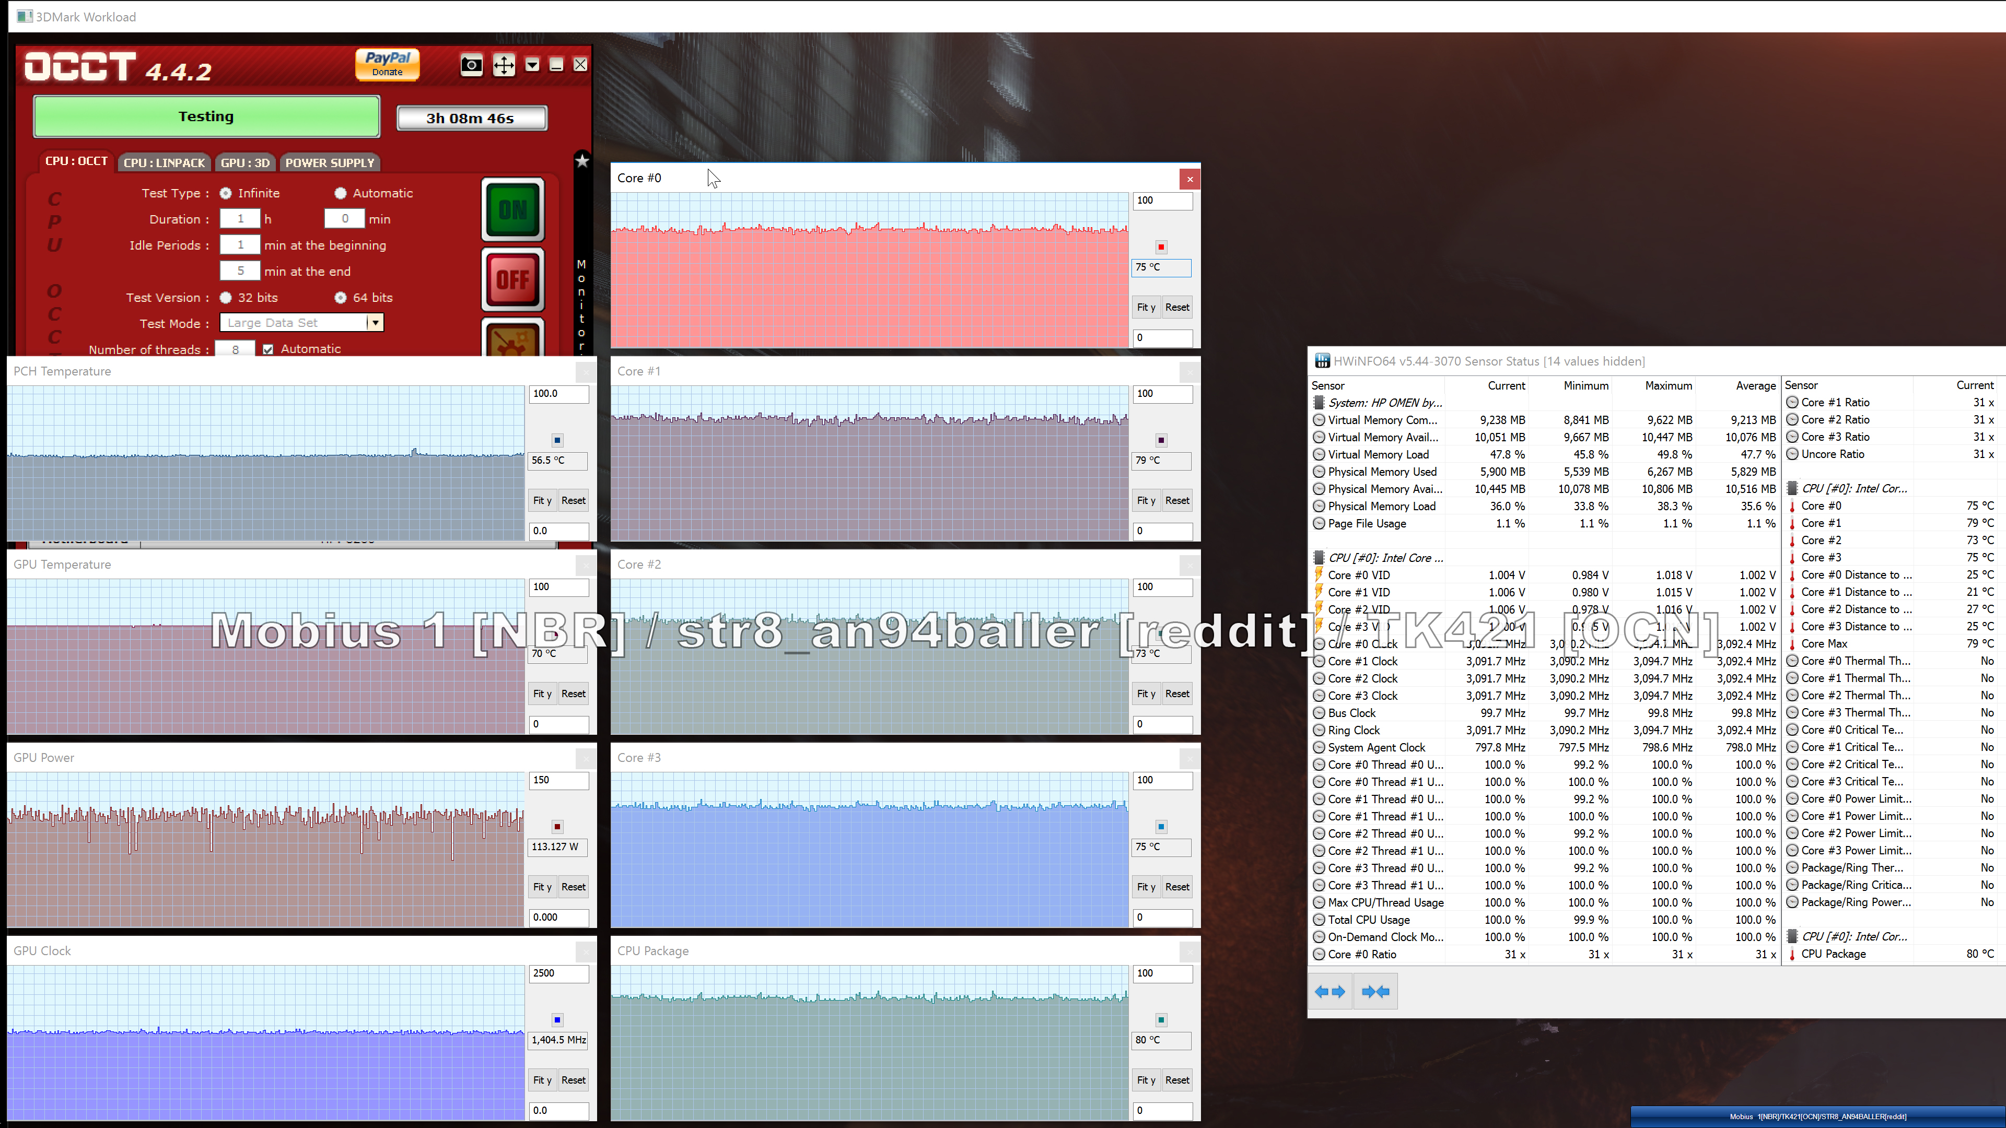Click Reset in GPU Temperature graph

tap(573, 693)
